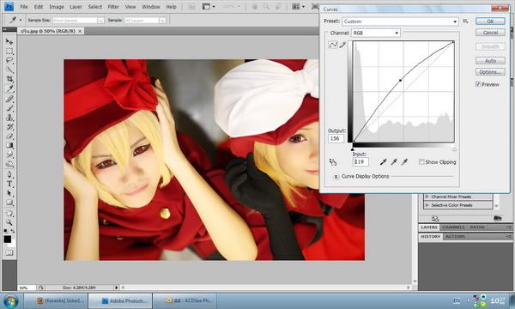Open the status bar info arrow menu

pos(116,288)
